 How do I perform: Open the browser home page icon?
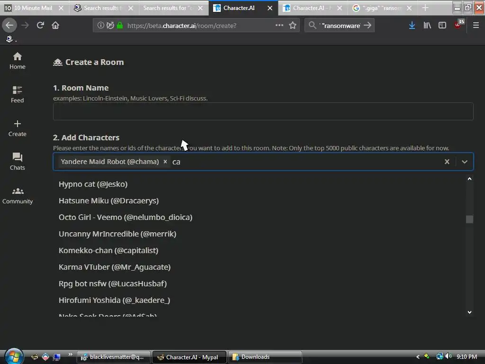coord(55,26)
